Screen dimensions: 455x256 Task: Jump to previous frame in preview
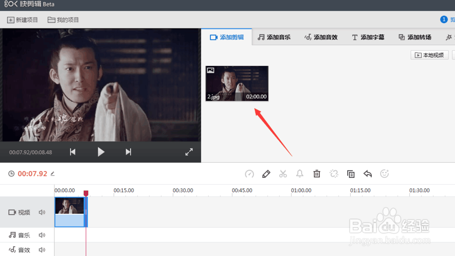pyautogui.click(x=72, y=152)
